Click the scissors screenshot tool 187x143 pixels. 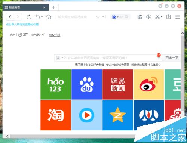coord(157,17)
